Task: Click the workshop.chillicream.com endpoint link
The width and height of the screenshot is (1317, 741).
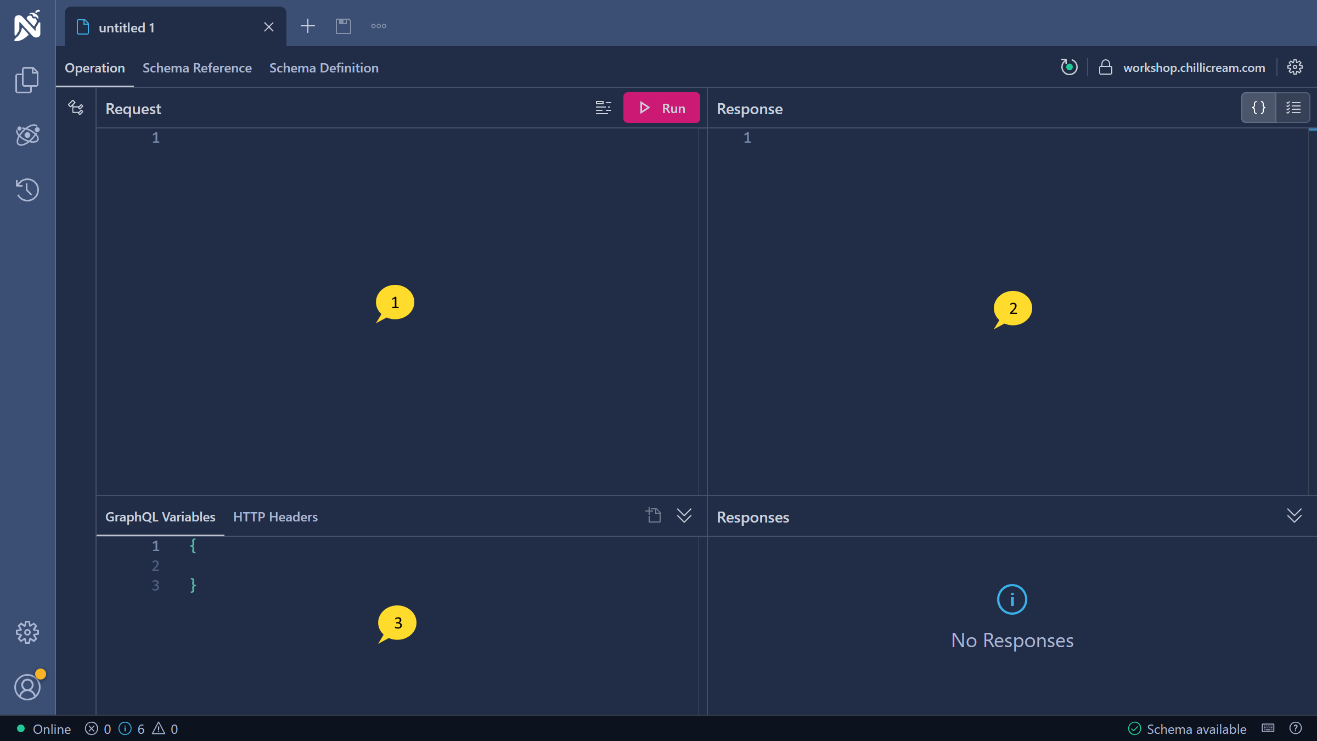Action: [1194, 68]
